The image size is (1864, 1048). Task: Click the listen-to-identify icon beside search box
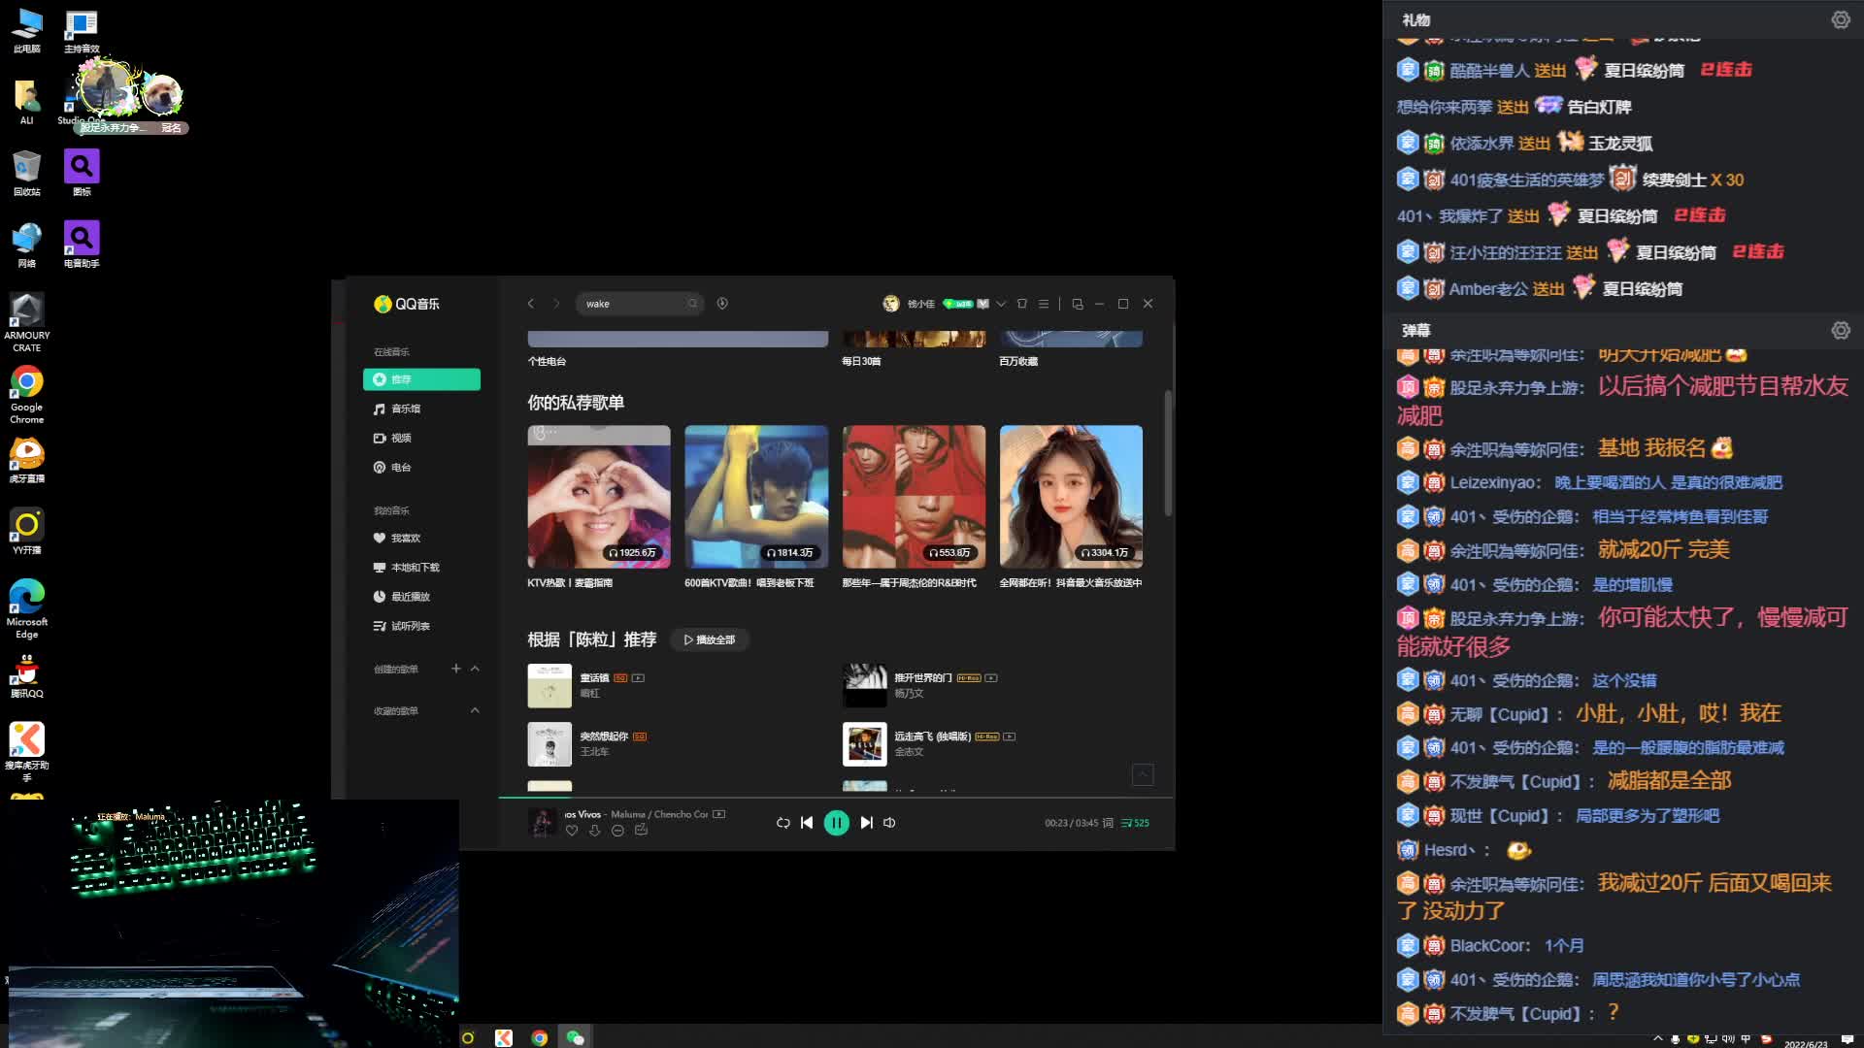click(x=722, y=304)
